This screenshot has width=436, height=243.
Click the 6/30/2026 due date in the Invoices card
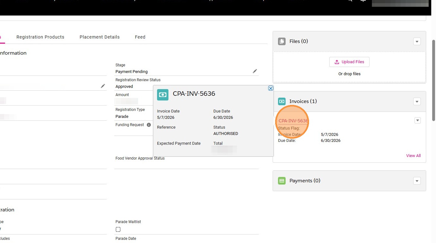[331, 141]
